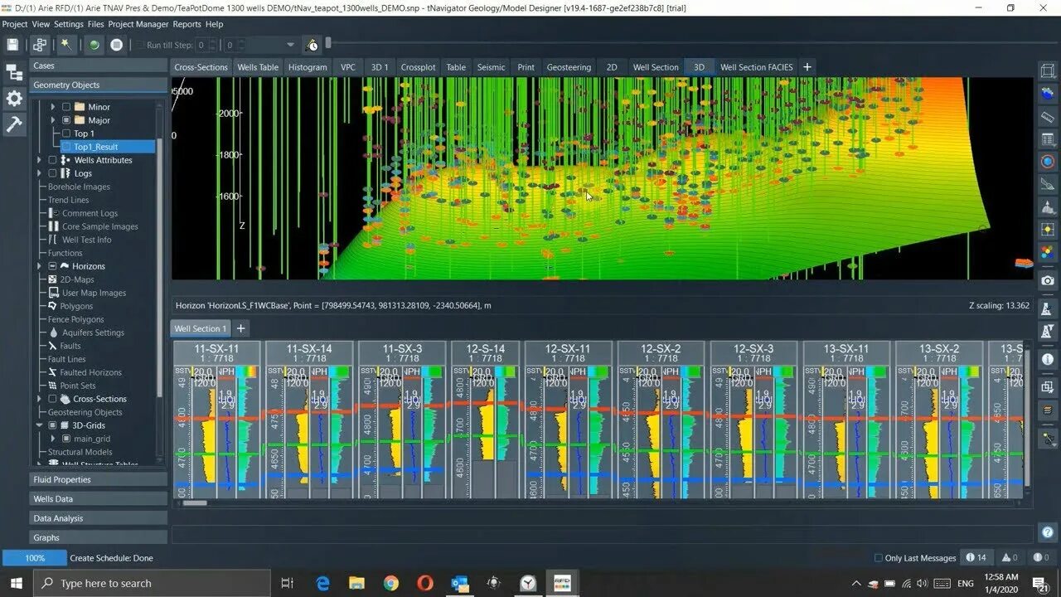Add a new Well Section tab with plus
This screenshot has height=597, width=1061.
coord(241,328)
